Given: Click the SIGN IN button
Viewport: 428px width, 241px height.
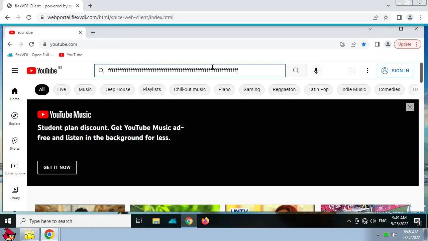Looking at the screenshot, I should point(395,71).
